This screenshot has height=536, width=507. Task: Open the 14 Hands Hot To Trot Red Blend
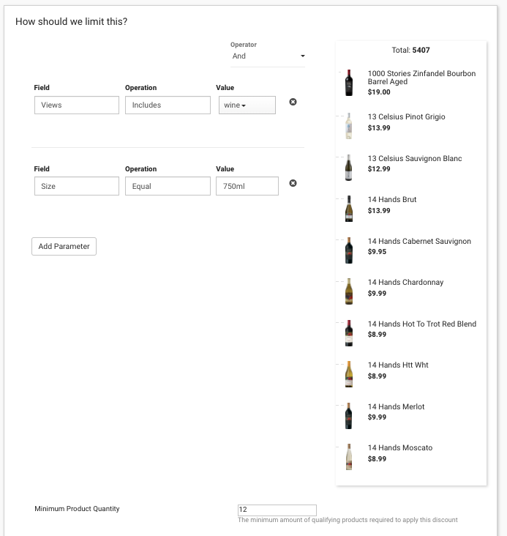click(422, 324)
